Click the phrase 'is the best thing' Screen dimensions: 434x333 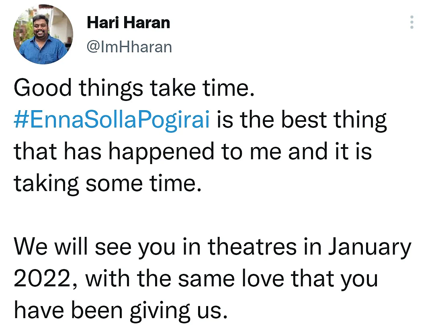point(302,120)
